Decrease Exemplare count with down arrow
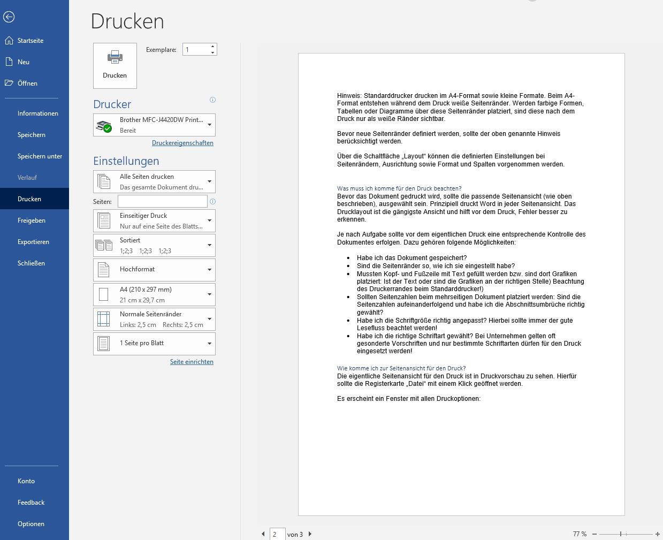Image resolution: width=663 pixels, height=540 pixels. [x=212, y=52]
